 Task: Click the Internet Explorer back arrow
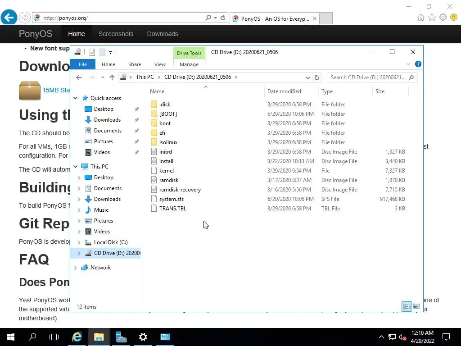pos(9,18)
